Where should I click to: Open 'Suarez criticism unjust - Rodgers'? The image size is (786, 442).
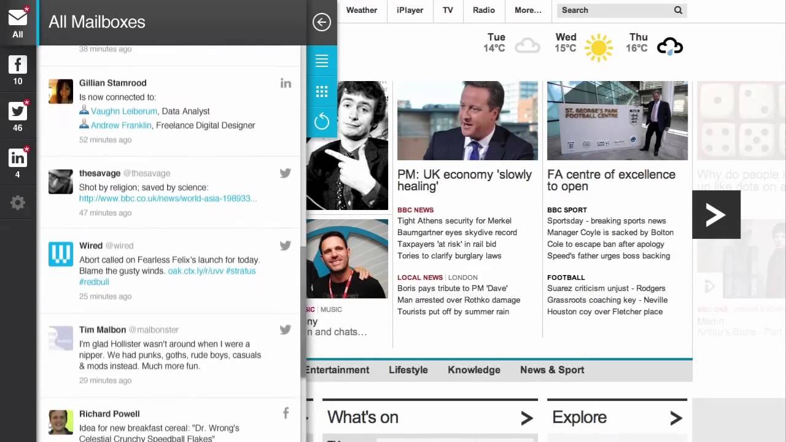pyautogui.click(x=606, y=289)
